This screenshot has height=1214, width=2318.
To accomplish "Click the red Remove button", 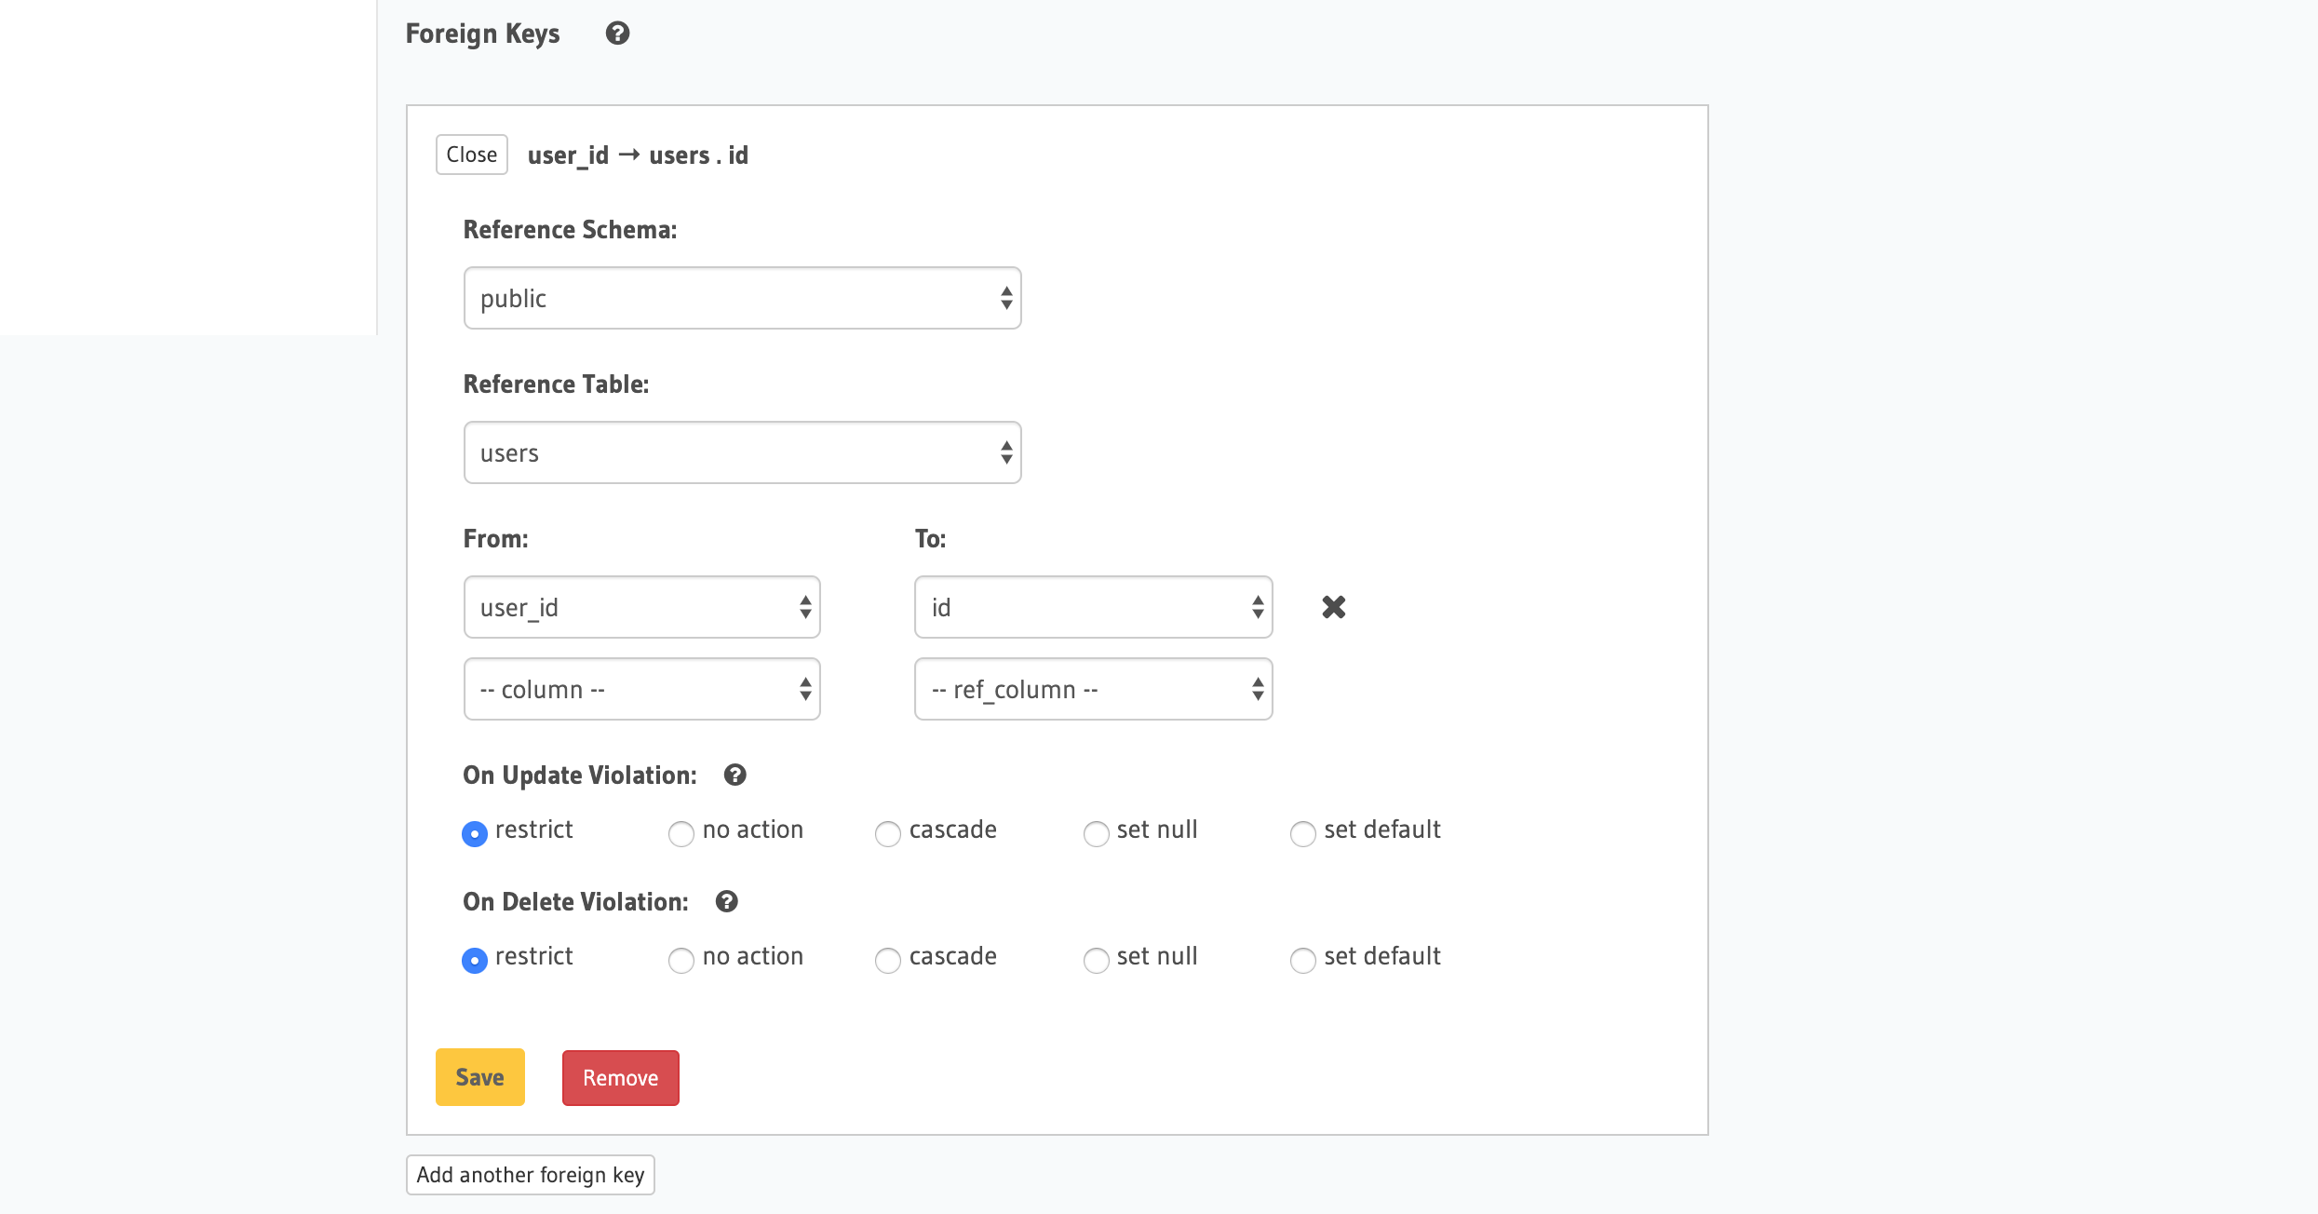I will [620, 1078].
